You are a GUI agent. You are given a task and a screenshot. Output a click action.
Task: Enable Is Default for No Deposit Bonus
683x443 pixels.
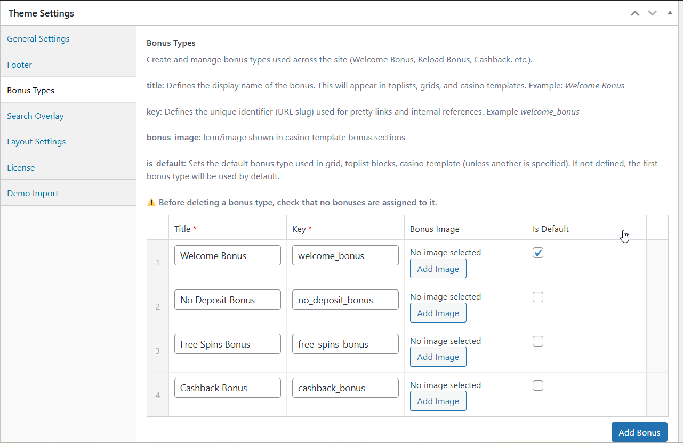tap(538, 297)
